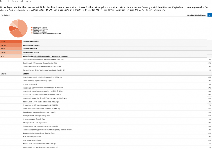This screenshot has height=149, width=212.
Task: Open Skandia US All Cap Value Fund
Action: pos(106,95)
